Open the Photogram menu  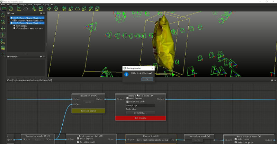click(x=23, y=4)
